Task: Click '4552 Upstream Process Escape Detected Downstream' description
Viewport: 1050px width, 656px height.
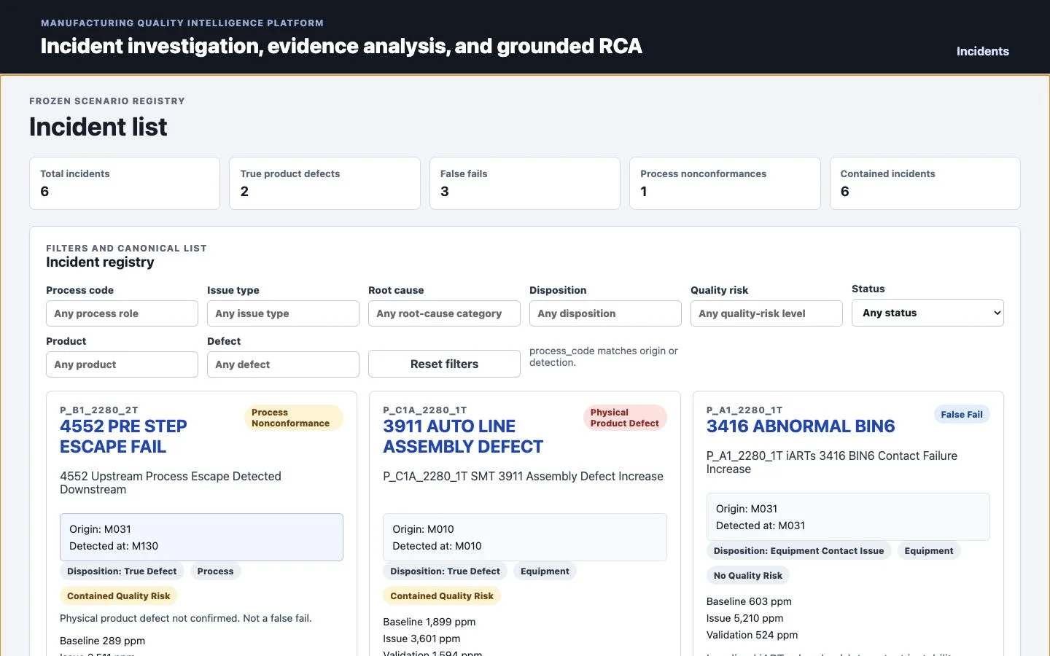Action: tap(171, 483)
